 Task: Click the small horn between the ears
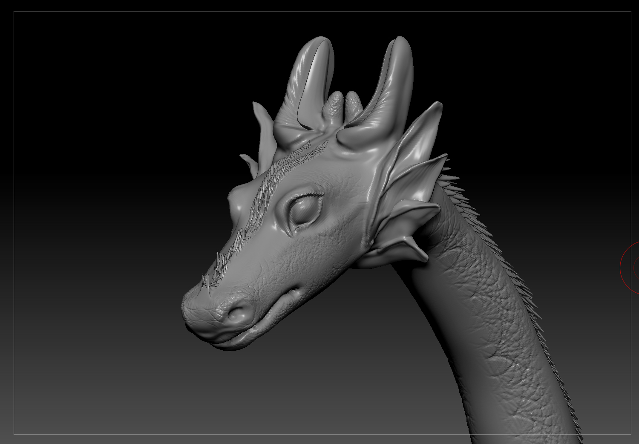tap(337, 107)
